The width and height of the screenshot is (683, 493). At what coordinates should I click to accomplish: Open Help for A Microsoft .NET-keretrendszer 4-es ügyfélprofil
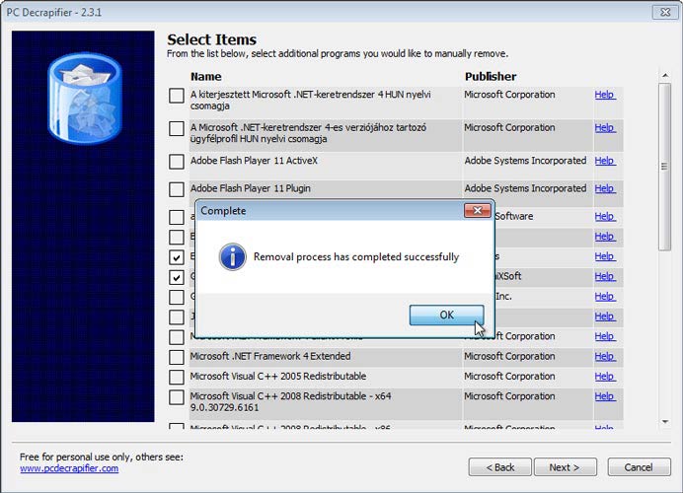605,127
